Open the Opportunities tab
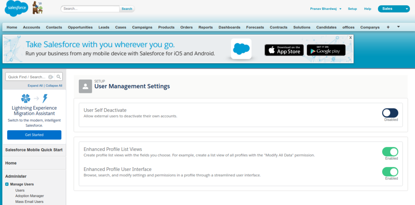The image size is (415, 205). coord(80,27)
